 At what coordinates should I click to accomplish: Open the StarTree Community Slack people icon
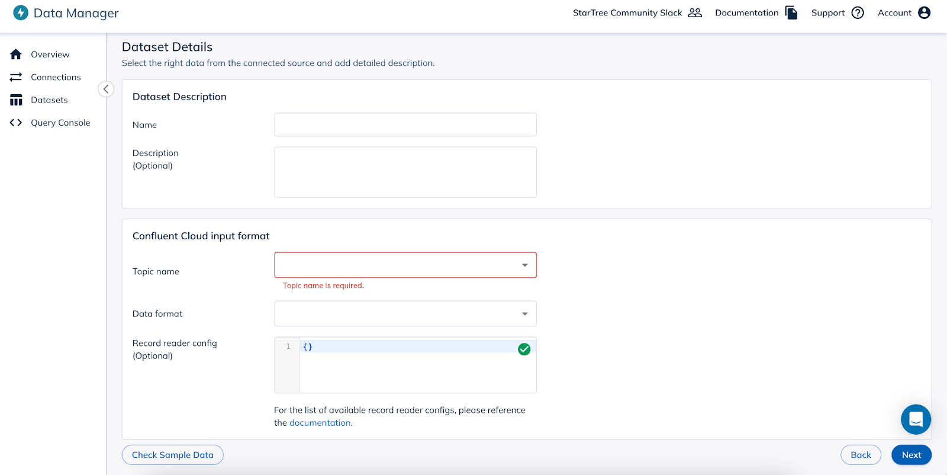(x=695, y=12)
